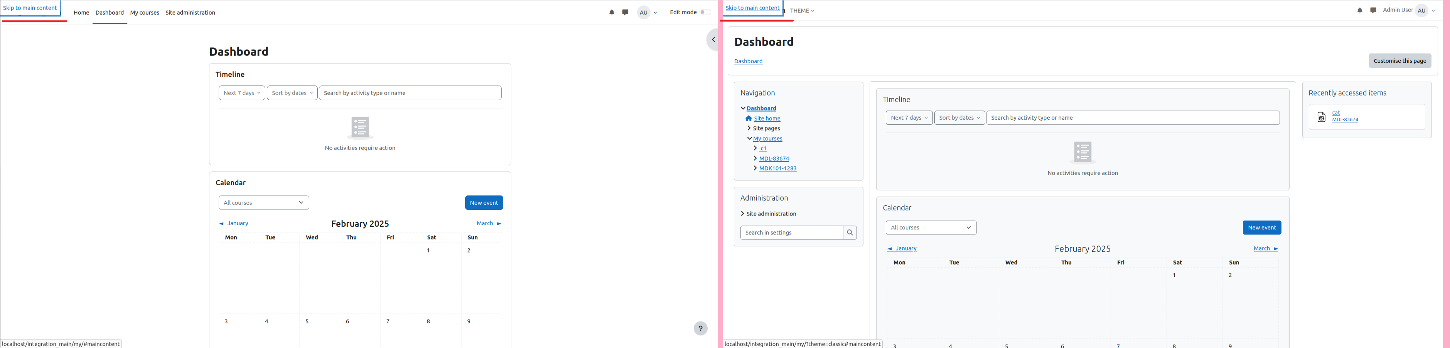The image size is (1450, 348).
Task: Open cat item in Recently accessed items
Action: 1336,113
